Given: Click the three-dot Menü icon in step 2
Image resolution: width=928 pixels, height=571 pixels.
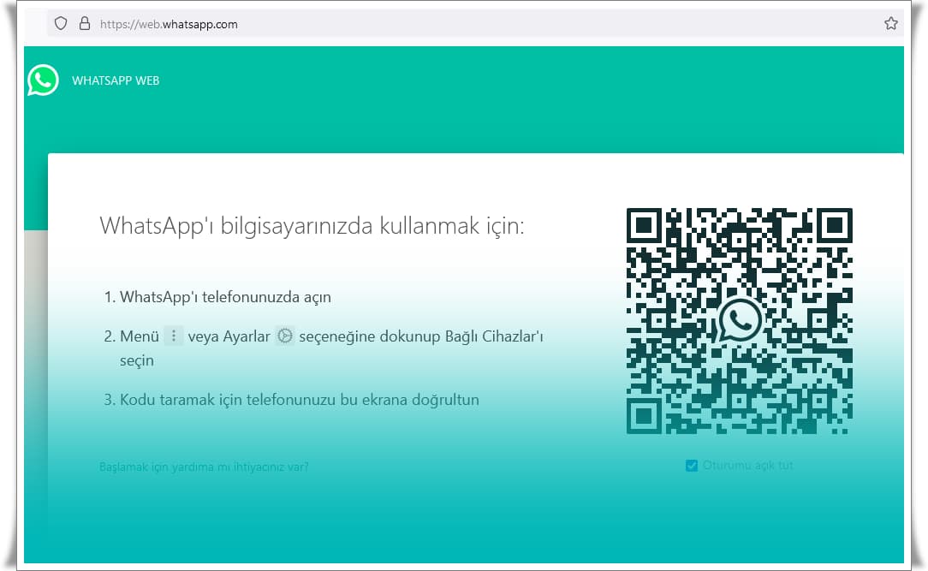Looking at the screenshot, I should click(174, 336).
